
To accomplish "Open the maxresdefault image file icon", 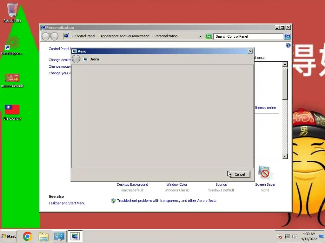I will click(x=12, y=81).
